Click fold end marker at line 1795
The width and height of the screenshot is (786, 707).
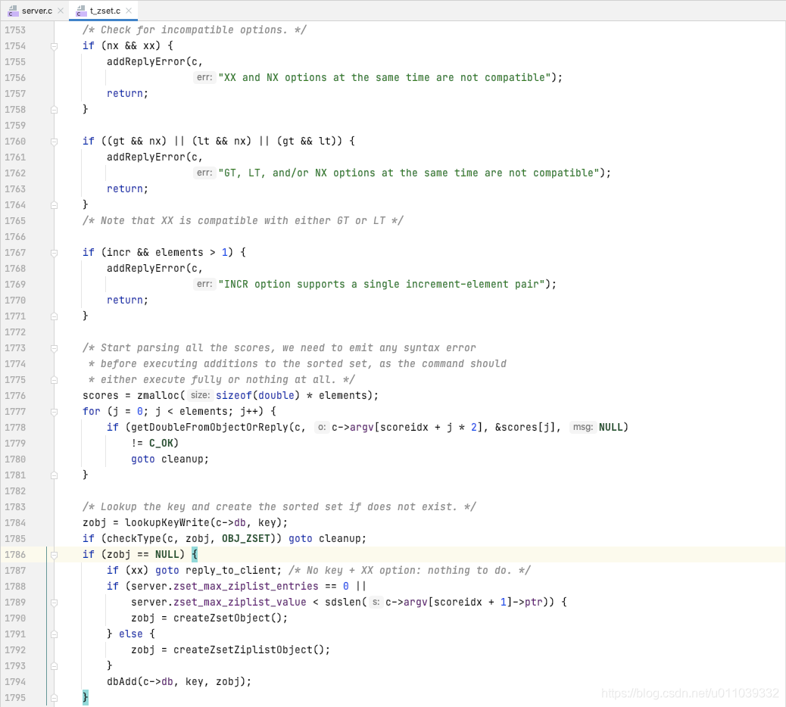tap(54, 697)
